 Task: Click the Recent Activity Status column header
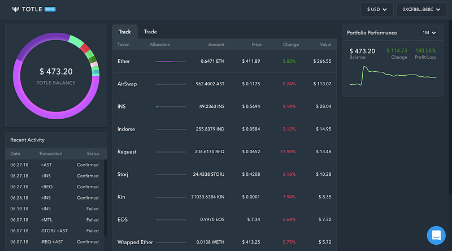(93, 154)
